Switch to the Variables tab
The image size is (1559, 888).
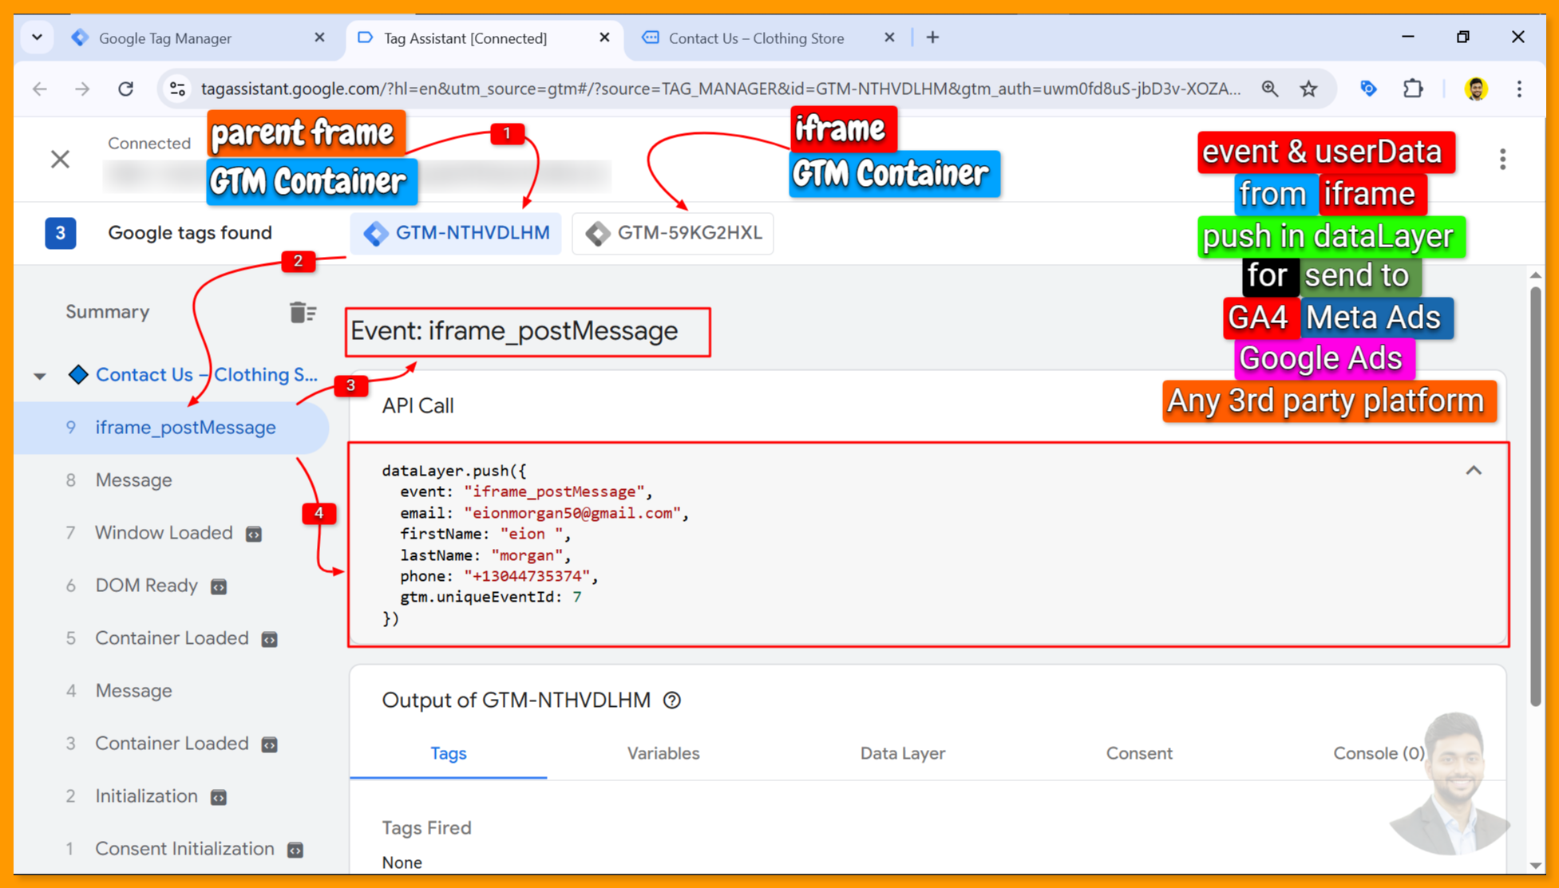[x=663, y=753]
